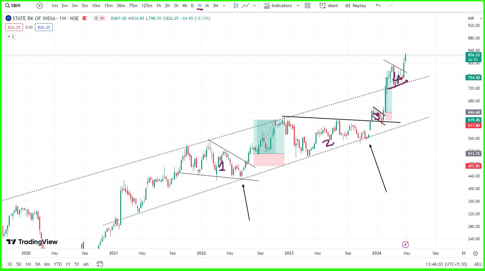The image size is (485, 271).
Task: Select the 4h timeframe
Action: [x=185, y=6]
